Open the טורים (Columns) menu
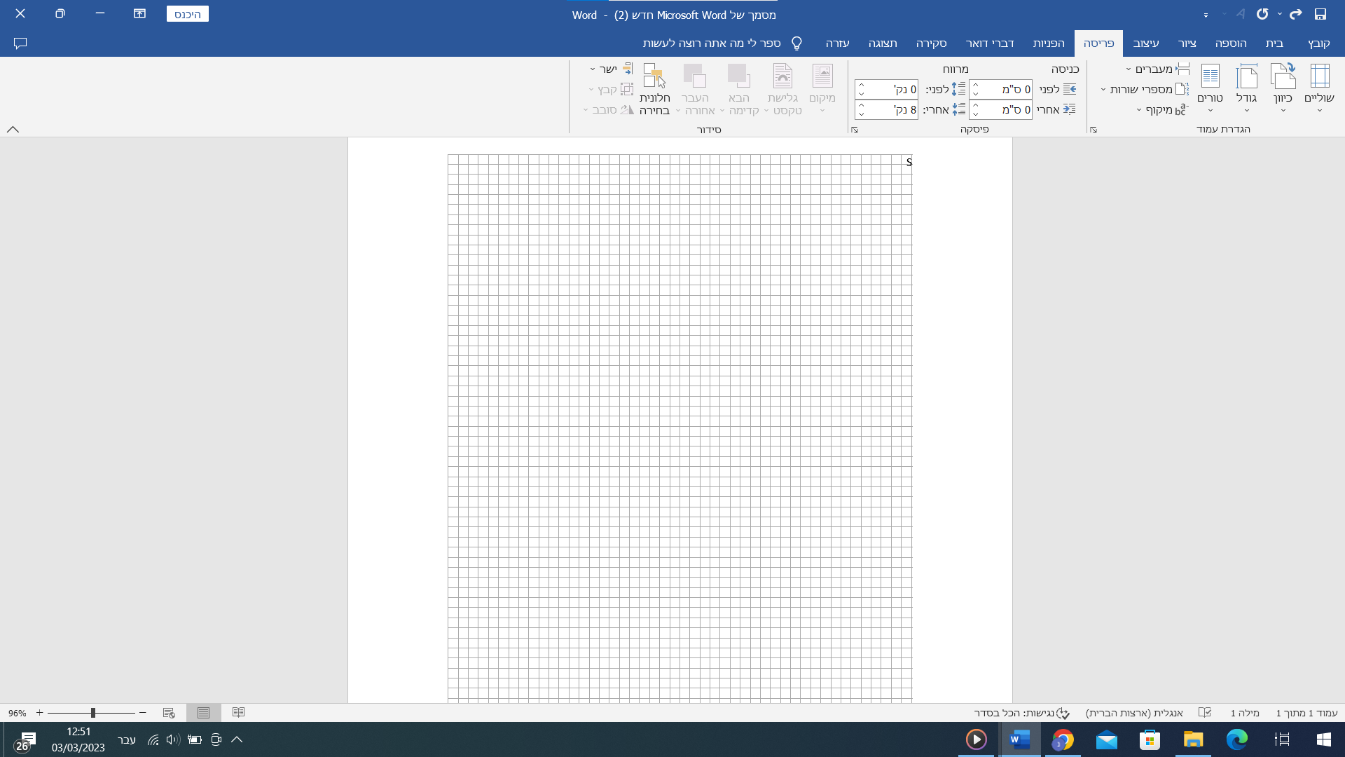 click(1210, 88)
